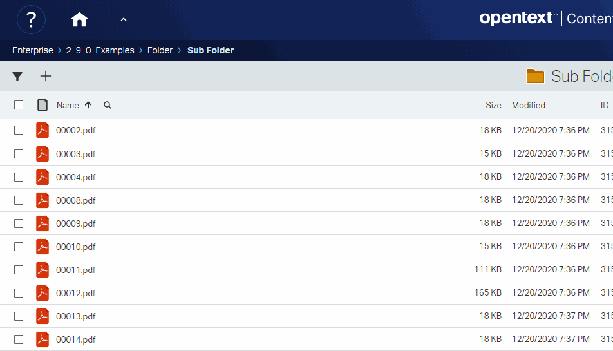Toggle the select-all checkbox in header
Screen dimensions: 613x351
coord(19,105)
